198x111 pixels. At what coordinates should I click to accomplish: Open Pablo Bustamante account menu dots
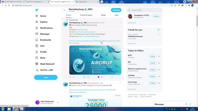click(x=58, y=102)
